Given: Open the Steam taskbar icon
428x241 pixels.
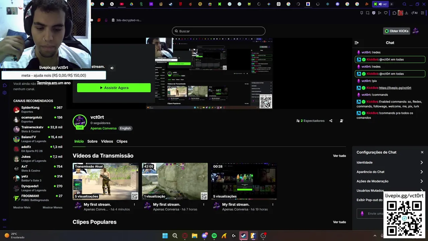Looking at the screenshot, I should pos(243,236).
